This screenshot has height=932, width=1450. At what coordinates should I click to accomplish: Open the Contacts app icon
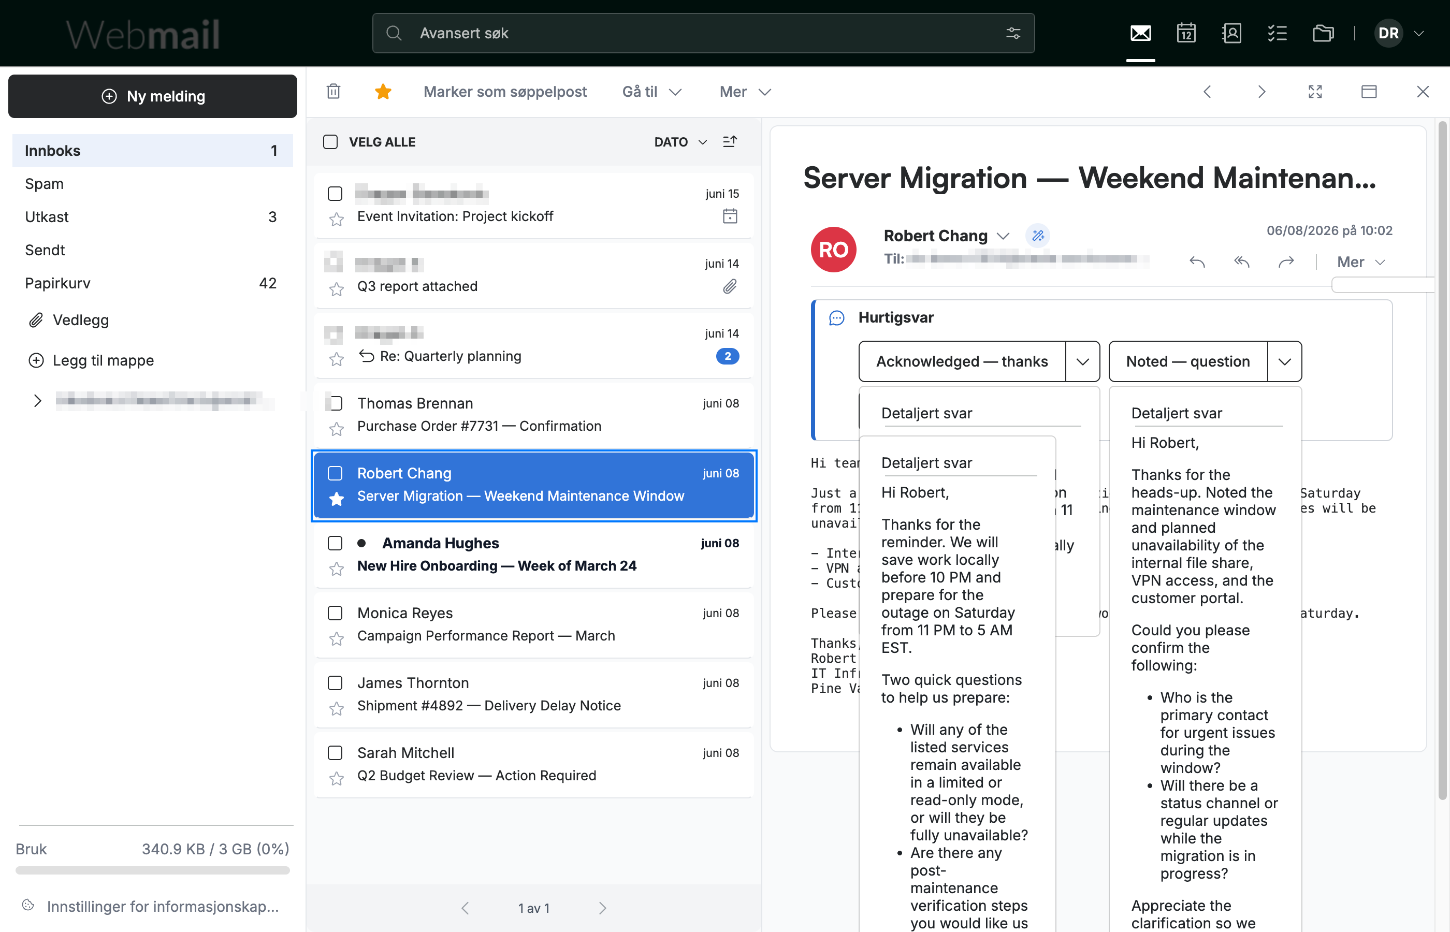point(1231,33)
